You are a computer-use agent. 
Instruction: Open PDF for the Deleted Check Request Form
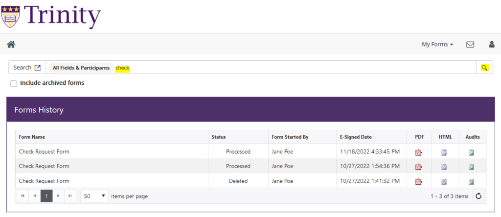pyautogui.click(x=418, y=181)
